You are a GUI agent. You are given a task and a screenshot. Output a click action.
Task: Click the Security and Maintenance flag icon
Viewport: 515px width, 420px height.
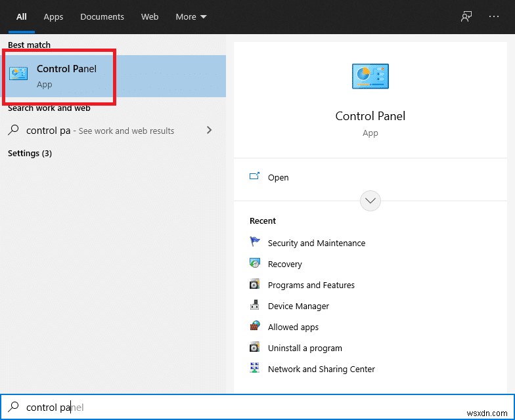click(x=255, y=241)
